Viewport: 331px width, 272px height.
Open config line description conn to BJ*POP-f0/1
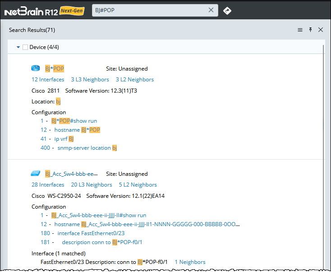tap(102, 242)
